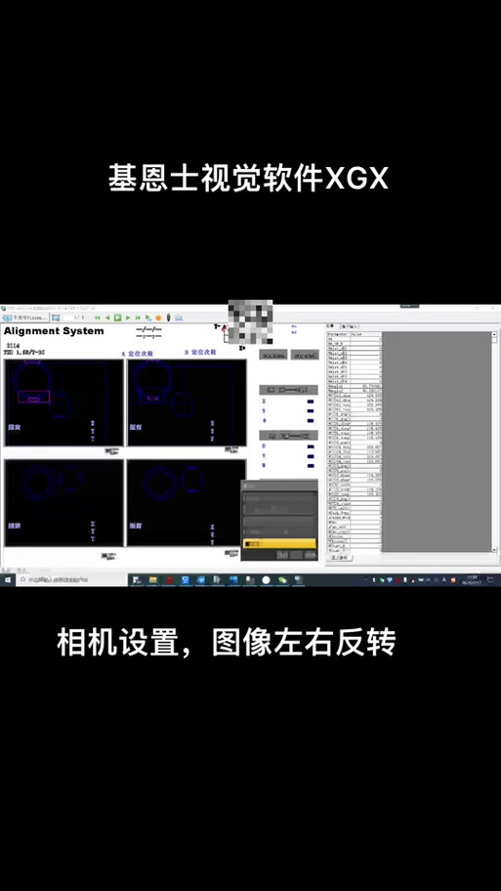The image size is (501, 891).
Task: Select the yellow highlighted item in dark dialog
Action: pos(279,543)
